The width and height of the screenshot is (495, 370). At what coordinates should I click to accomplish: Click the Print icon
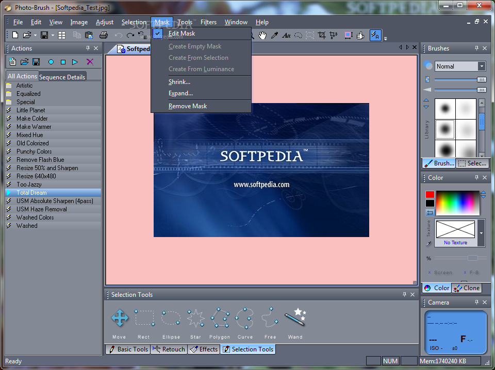click(x=104, y=35)
